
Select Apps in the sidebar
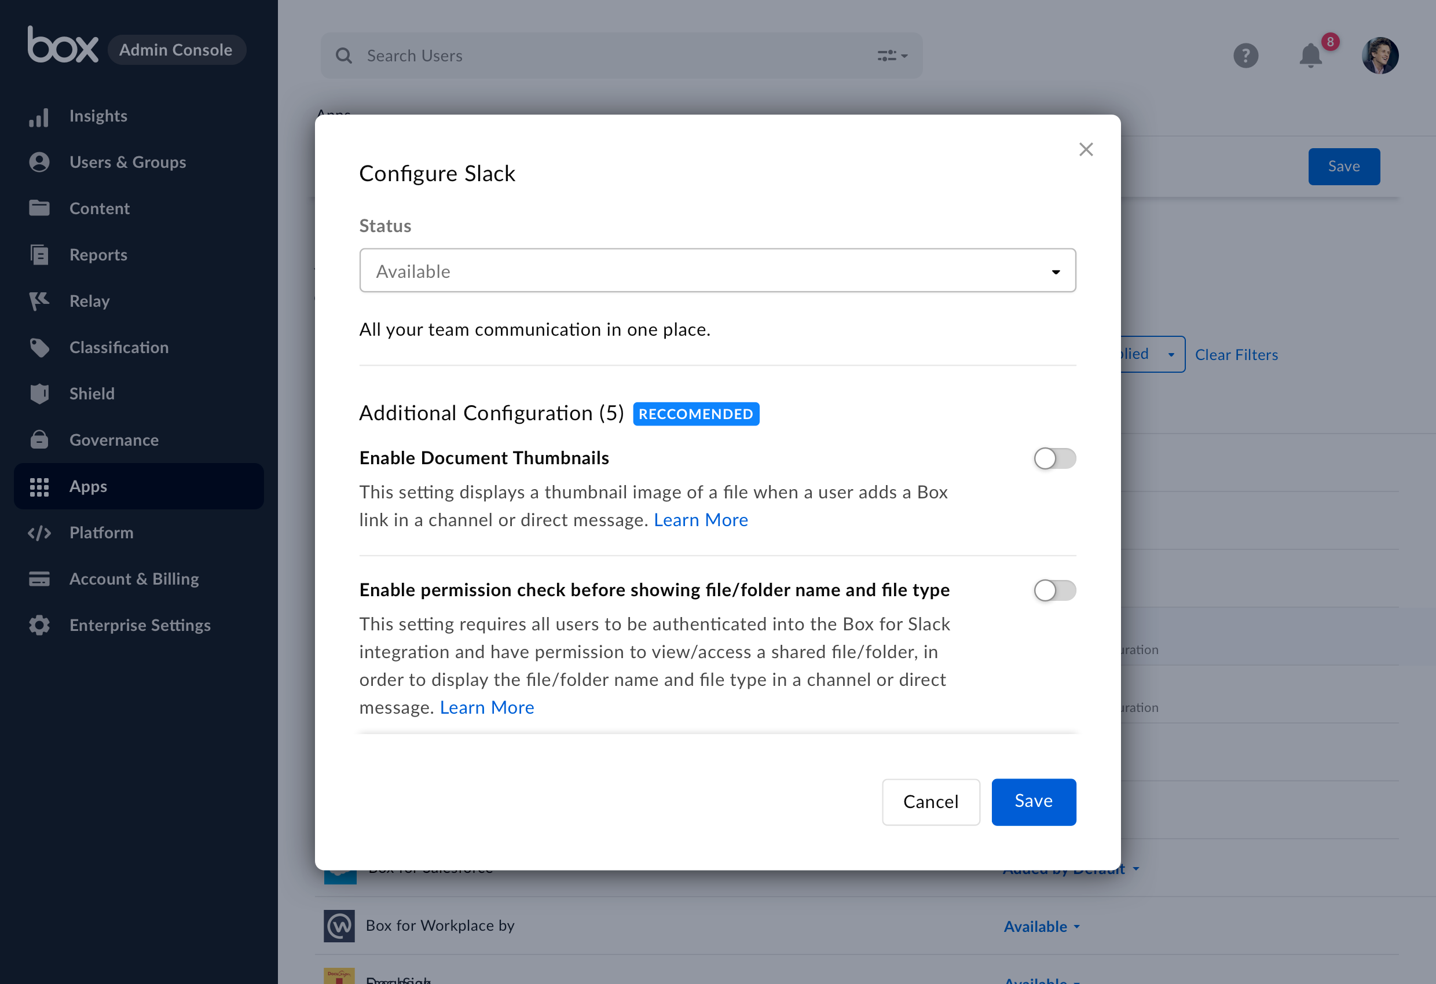point(139,486)
